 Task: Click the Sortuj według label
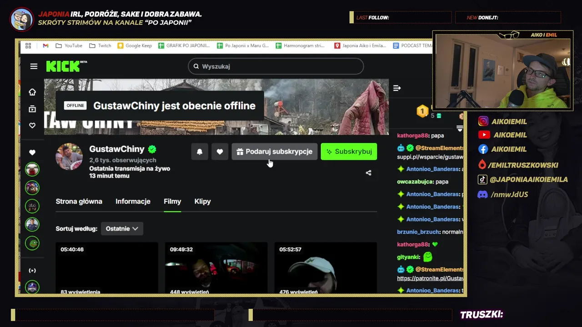pos(76,228)
